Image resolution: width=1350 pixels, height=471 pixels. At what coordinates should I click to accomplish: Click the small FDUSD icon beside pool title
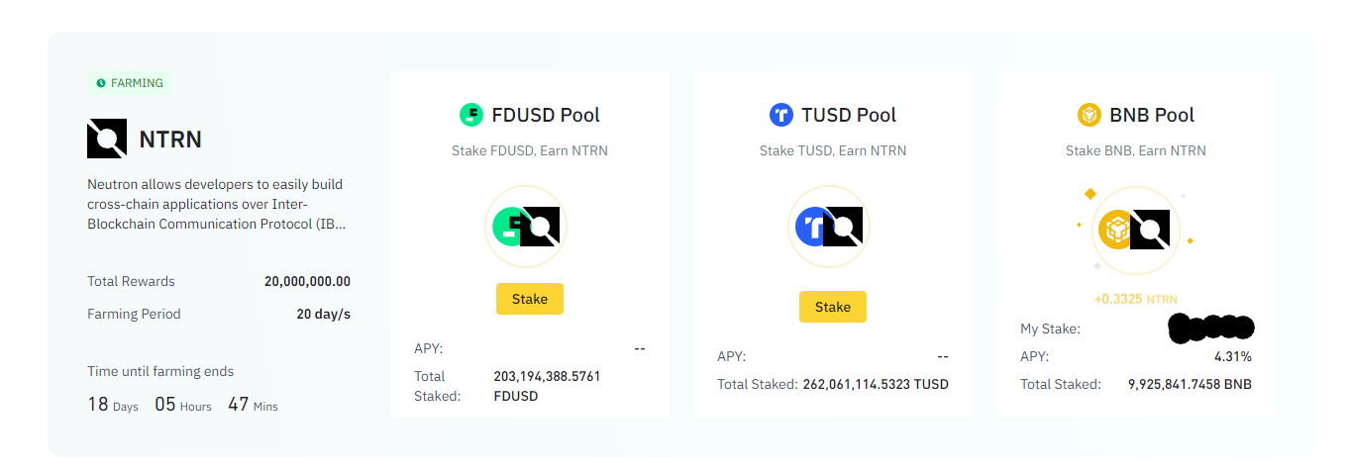[x=471, y=115]
